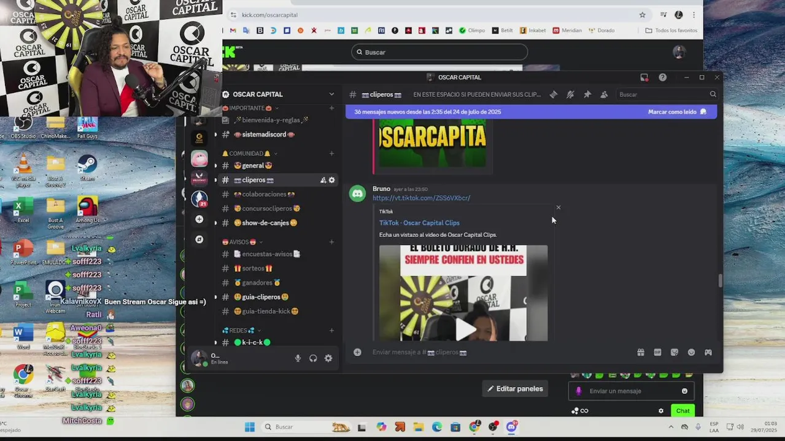785x441 pixels.
Task: Open TikTok · Oscar Capital Clips title link
Action: 419,223
